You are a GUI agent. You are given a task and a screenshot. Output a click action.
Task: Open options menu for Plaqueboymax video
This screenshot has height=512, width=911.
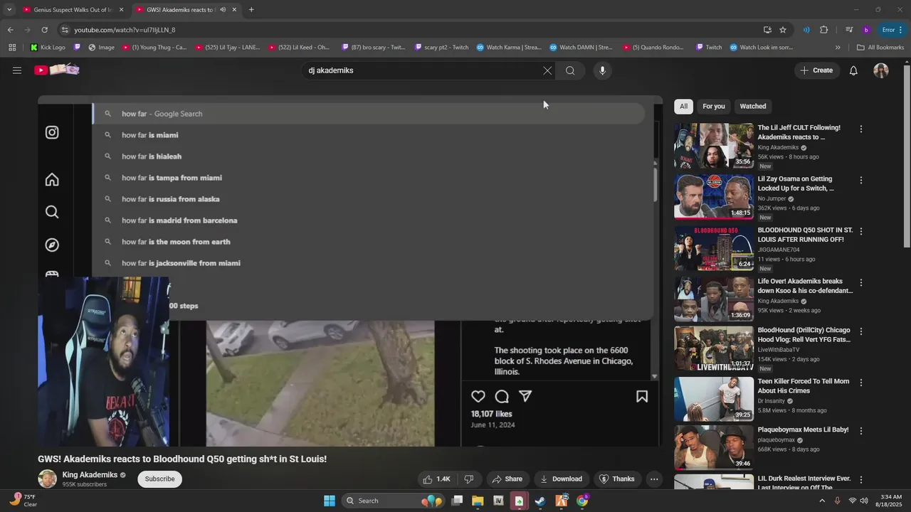click(x=861, y=431)
